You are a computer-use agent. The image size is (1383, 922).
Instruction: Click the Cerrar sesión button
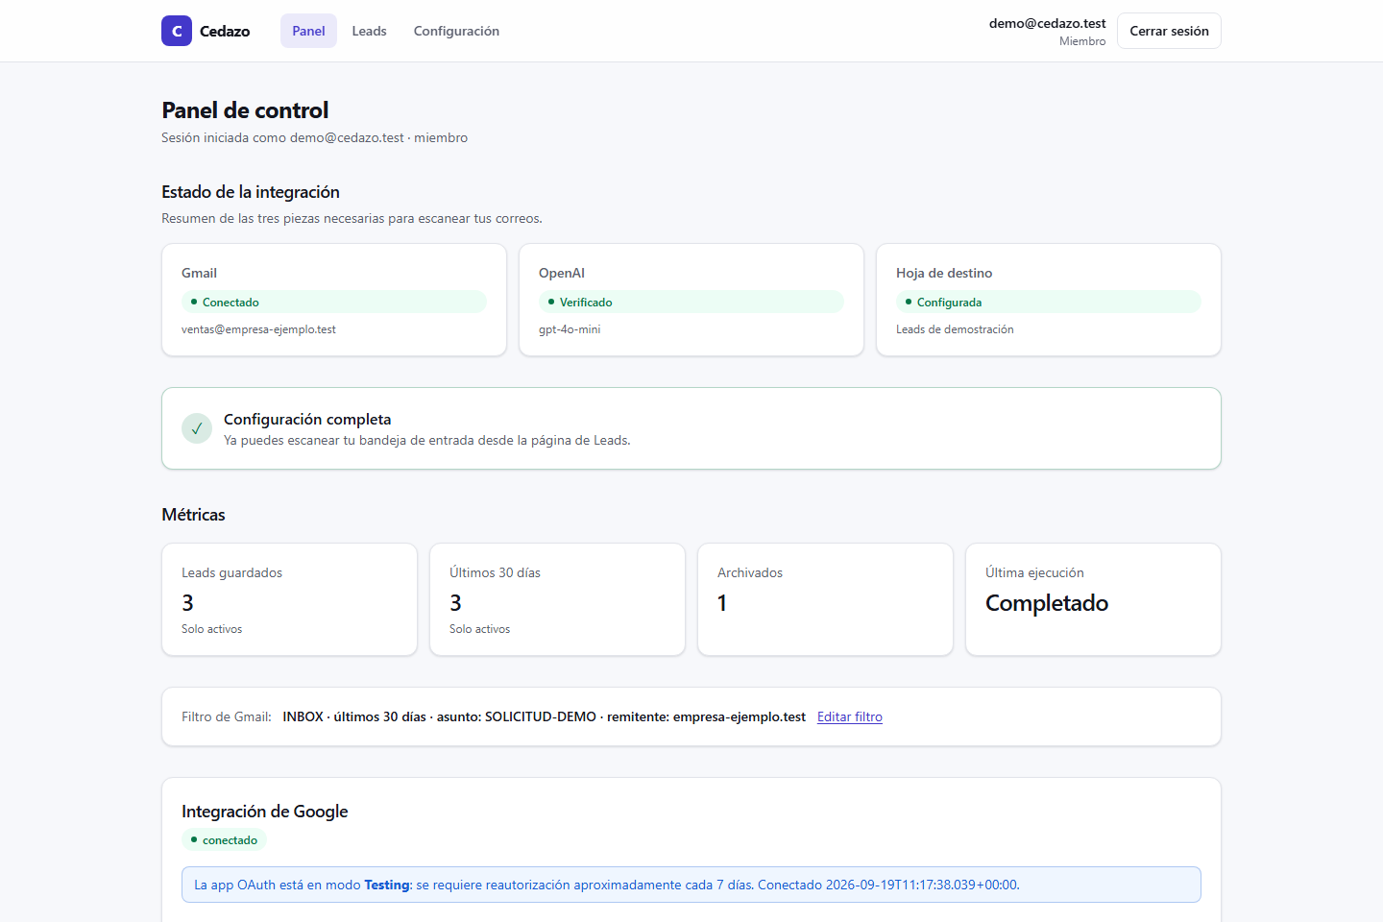point(1169,31)
